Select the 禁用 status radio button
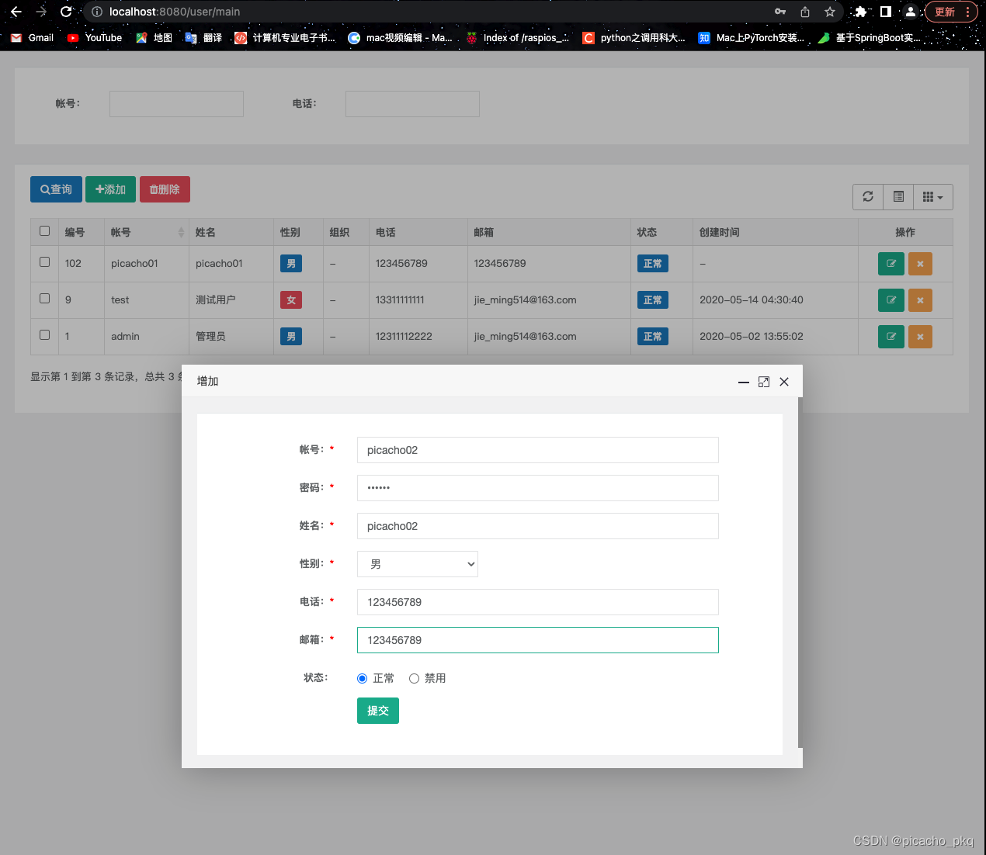This screenshot has height=855, width=986. (414, 678)
